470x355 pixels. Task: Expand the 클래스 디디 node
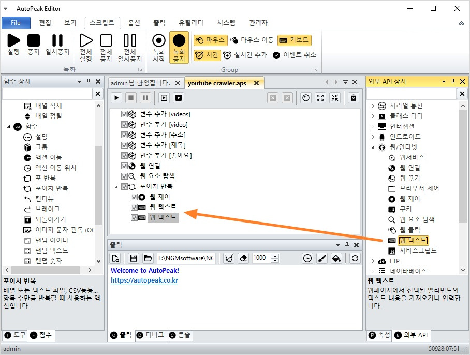pyautogui.click(x=373, y=116)
